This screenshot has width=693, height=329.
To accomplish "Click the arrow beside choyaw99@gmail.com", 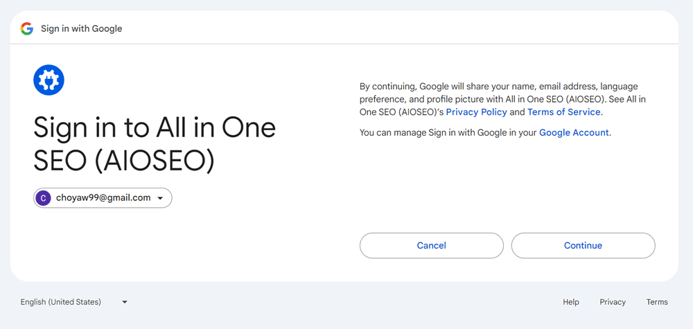I will coord(160,198).
